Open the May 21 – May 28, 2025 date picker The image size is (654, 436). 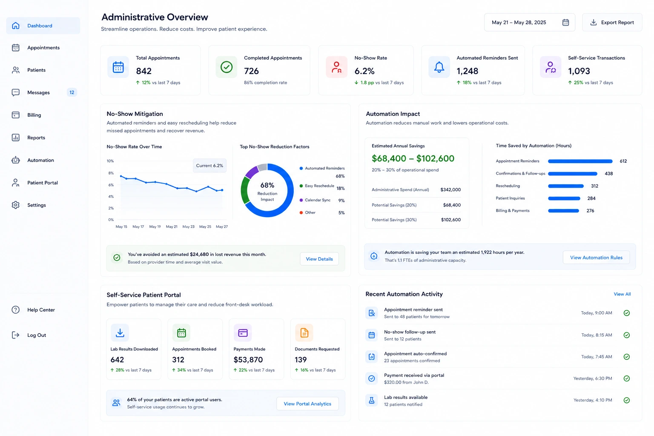(530, 23)
